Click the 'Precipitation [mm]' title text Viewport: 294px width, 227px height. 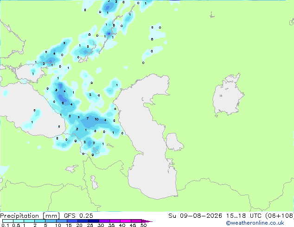30,216
